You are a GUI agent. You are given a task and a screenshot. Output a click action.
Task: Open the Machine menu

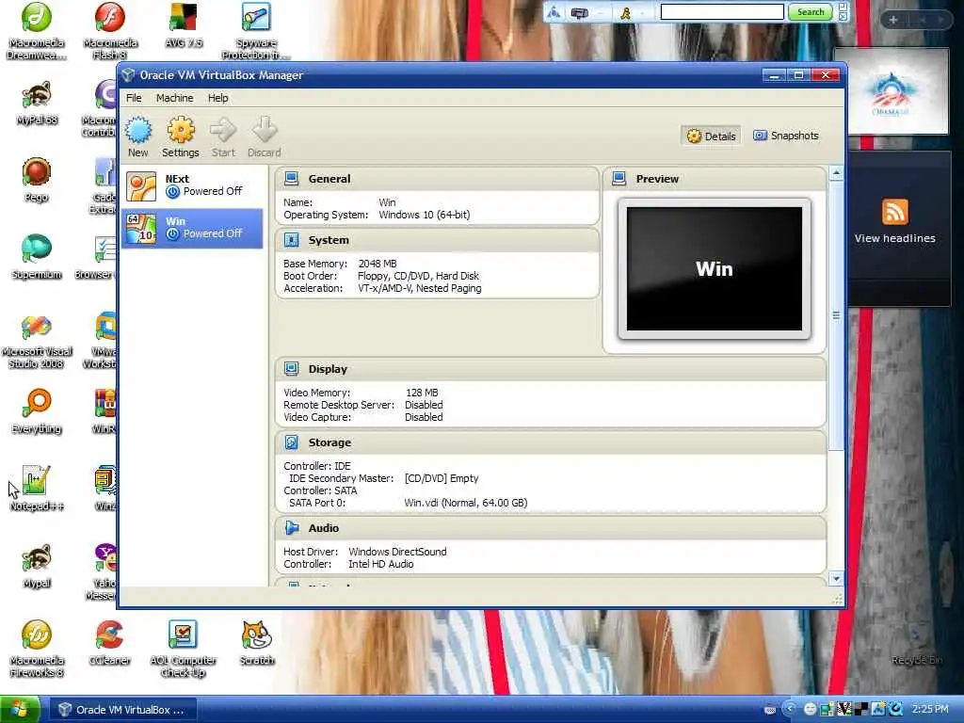click(x=174, y=98)
